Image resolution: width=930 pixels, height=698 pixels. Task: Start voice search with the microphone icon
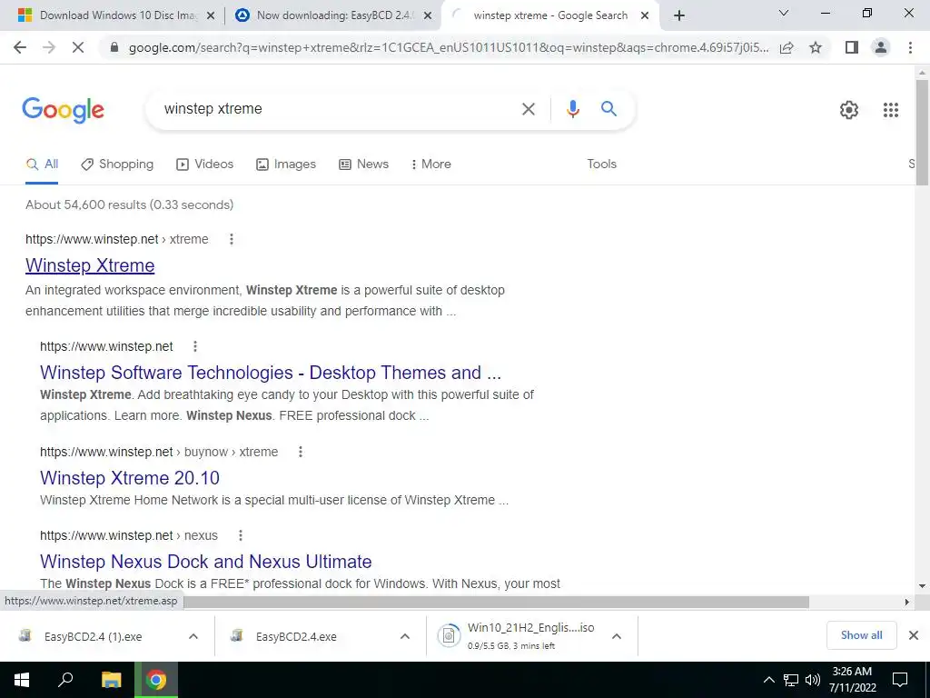(572, 109)
